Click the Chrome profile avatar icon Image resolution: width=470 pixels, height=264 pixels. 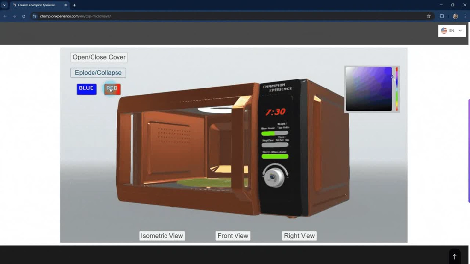tap(455, 16)
